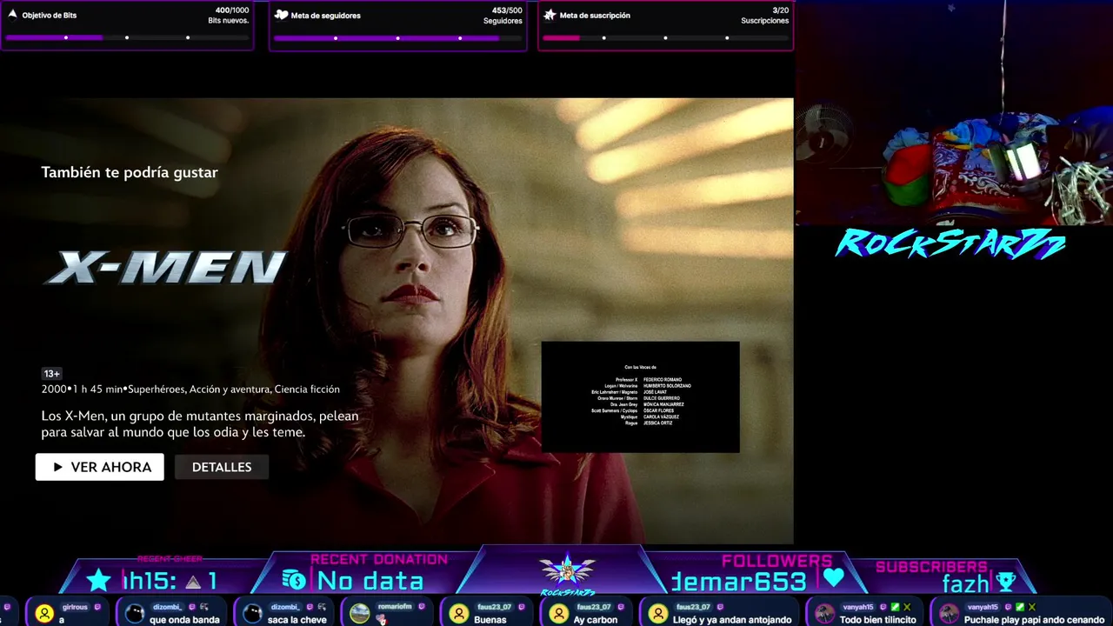Click the webcam feed panel
The height and width of the screenshot is (626, 1113).
tap(954, 113)
